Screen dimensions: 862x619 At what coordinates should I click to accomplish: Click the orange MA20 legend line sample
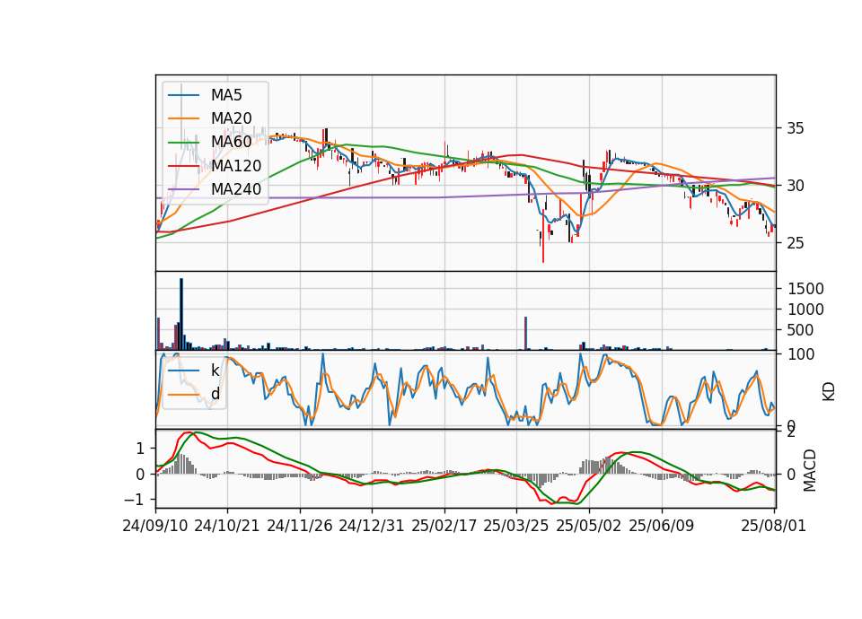pyautogui.click(x=183, y=118)
